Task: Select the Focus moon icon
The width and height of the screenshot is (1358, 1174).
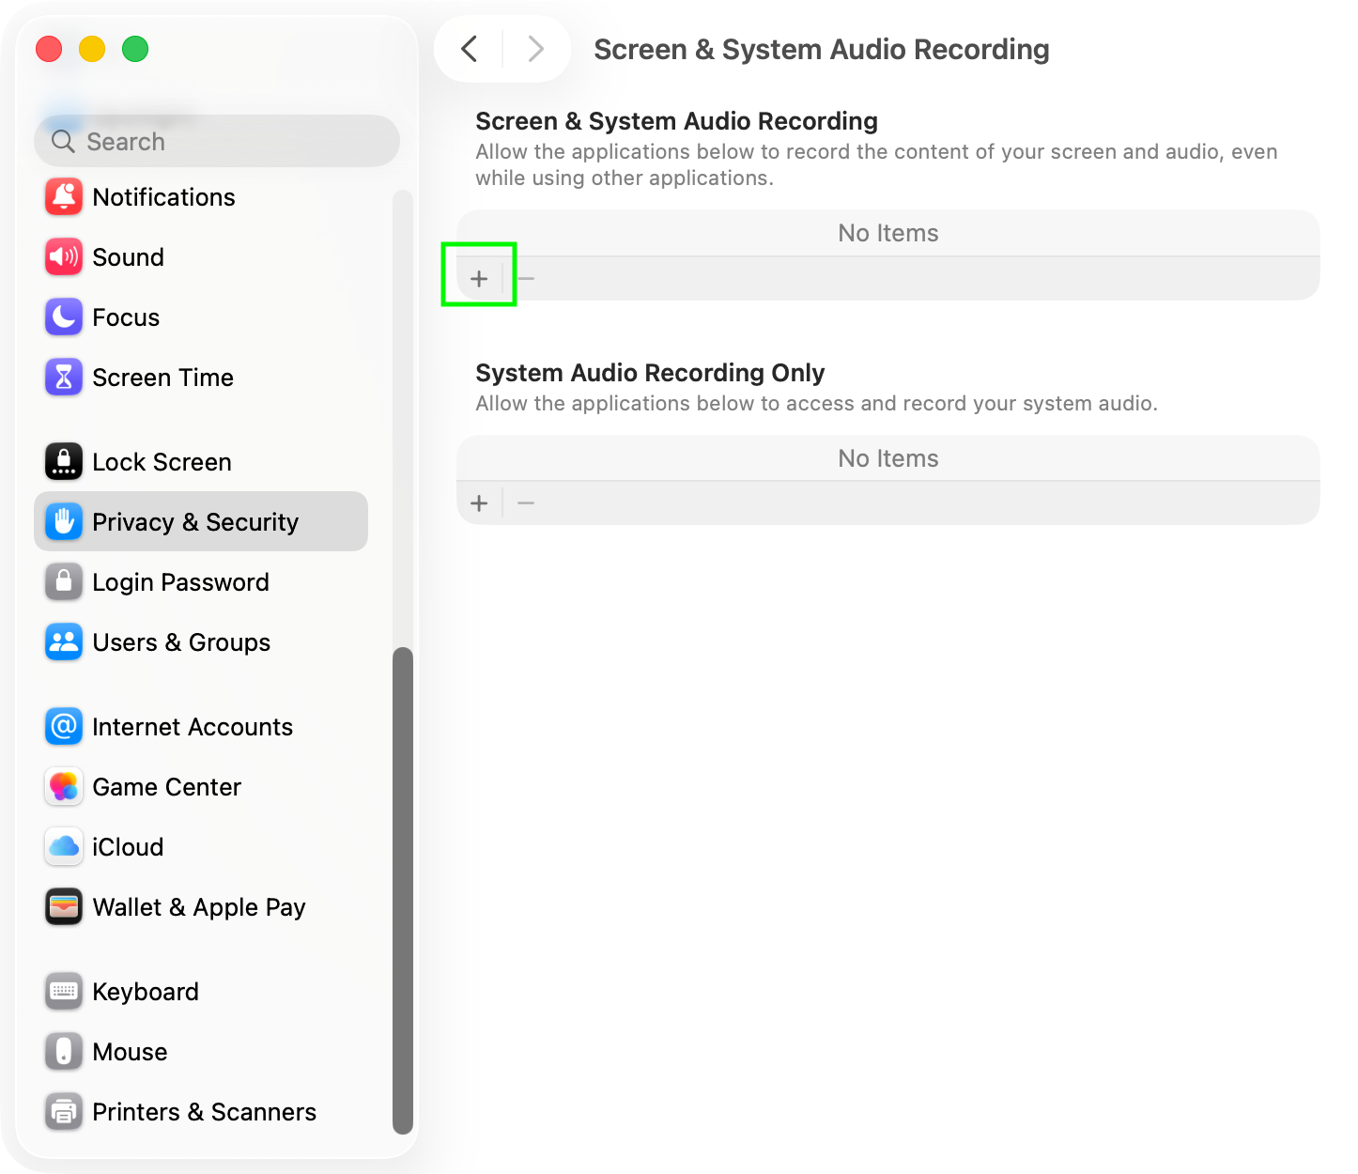Action: pyautogui.click(x=64, y=317)
